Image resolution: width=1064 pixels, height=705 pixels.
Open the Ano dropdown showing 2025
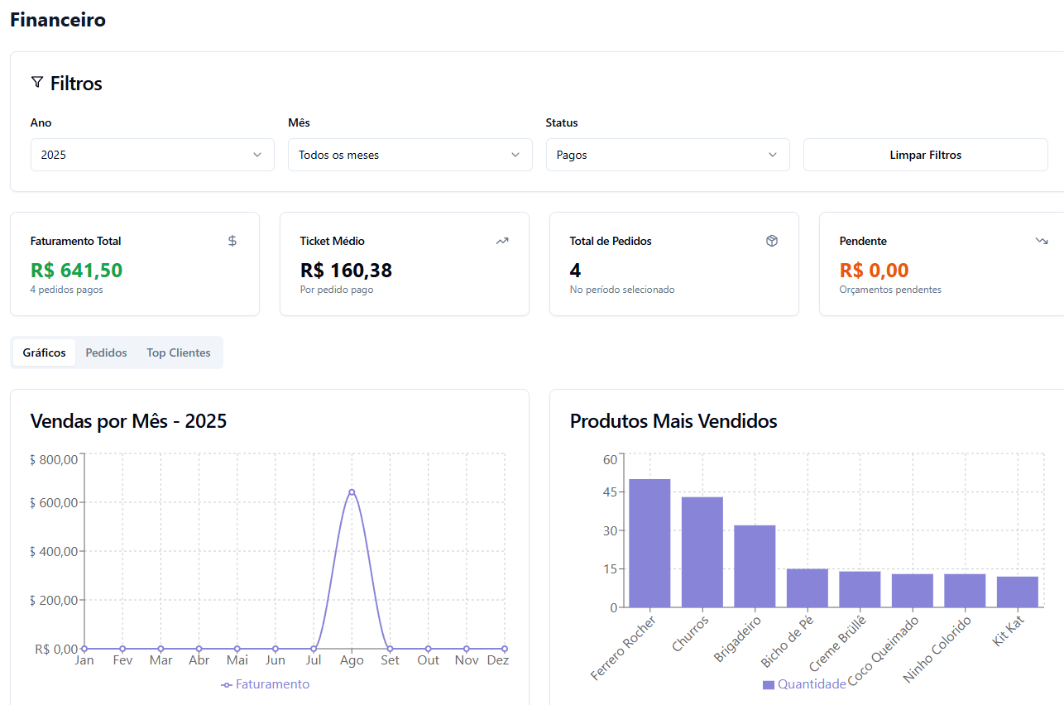coord(152,155)
